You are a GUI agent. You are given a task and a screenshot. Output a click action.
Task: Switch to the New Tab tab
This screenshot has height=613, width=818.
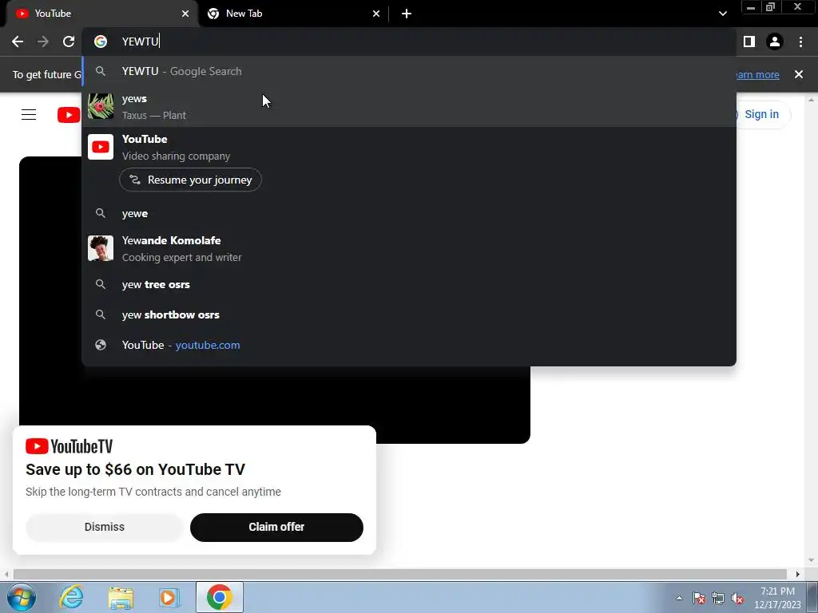point(292,14)
